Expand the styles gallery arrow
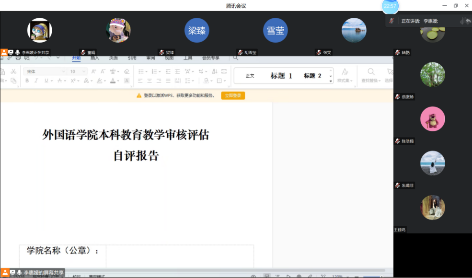This screenshot has width=472, height=278. click(x=331, y=81)
